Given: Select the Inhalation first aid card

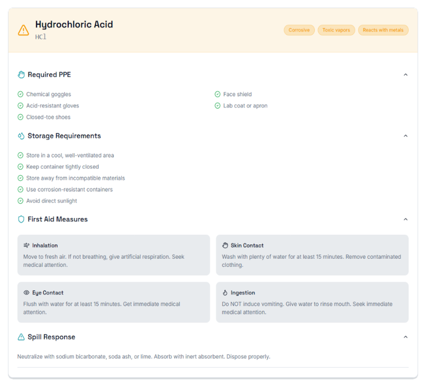Looking at the screenshot, I should tap(114, 255).
